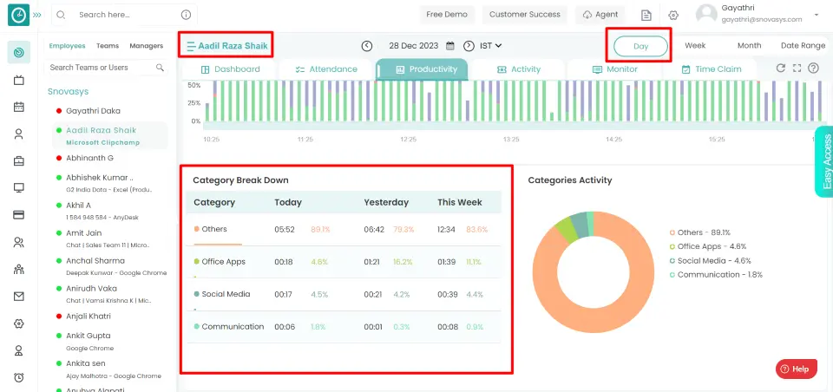Go to previous date arrow
The height and width of the screenshot is (392, 833).
pos(367,46)
